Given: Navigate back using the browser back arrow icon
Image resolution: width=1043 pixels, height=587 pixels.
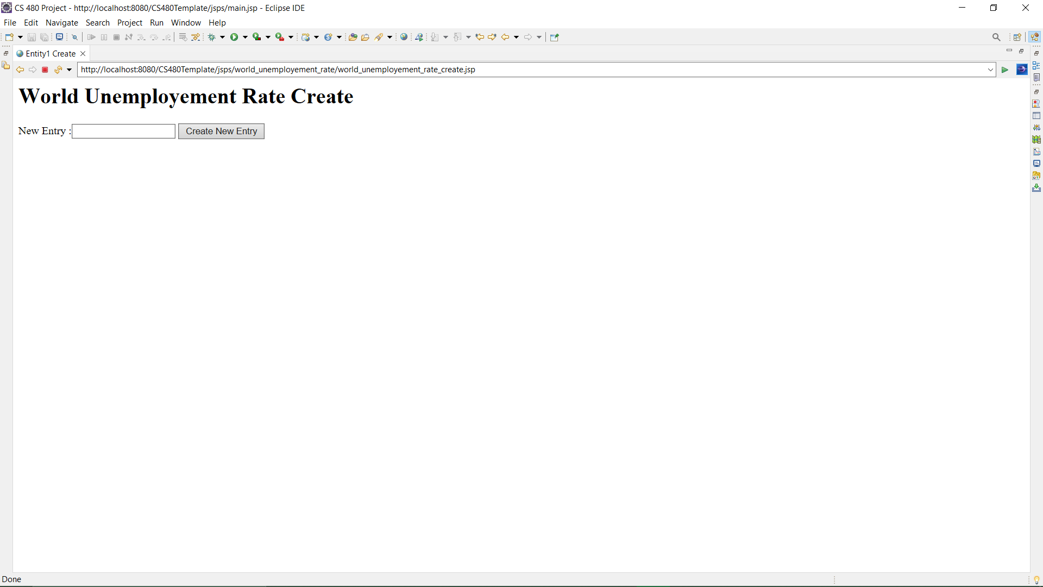Looking at the screenshot, I should point(20,70).
